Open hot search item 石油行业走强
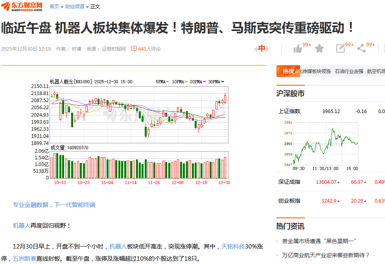This screenshot has width=385, height=265. click(x=349, y=71)
